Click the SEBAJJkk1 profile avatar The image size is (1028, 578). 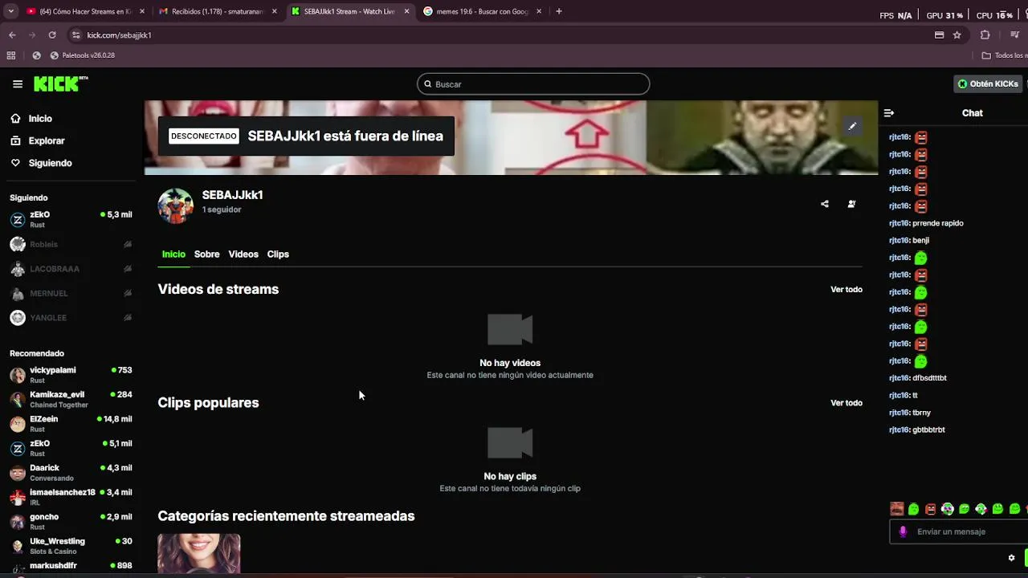[x=175, y=206]
